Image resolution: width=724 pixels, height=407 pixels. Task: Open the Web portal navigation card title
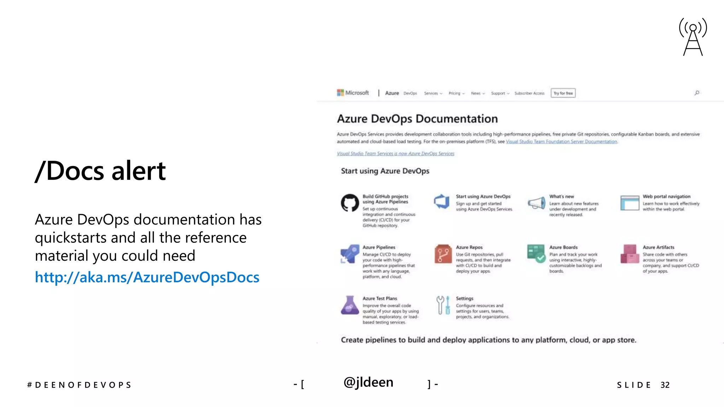(x=666, y=196)
